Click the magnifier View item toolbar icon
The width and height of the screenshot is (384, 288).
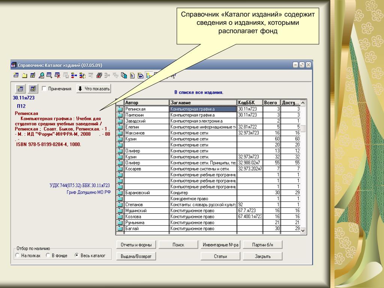(x=41, y=75)
